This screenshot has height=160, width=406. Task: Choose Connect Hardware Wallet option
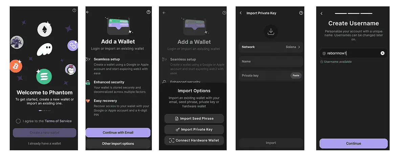[x=194, y=140]
